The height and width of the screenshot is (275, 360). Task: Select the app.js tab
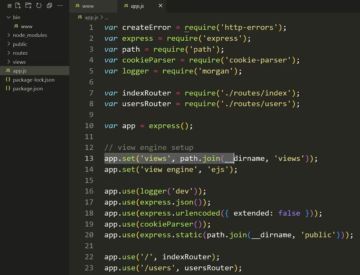(137, 6)
